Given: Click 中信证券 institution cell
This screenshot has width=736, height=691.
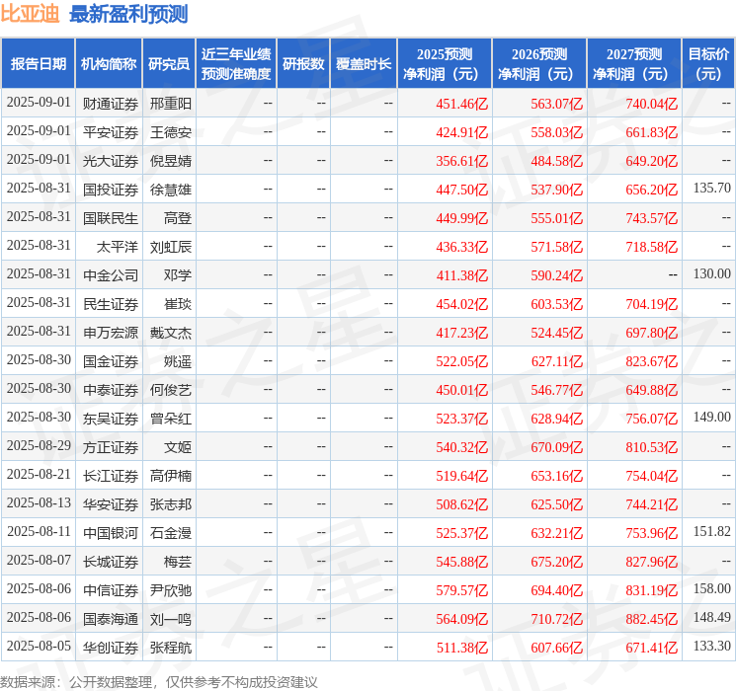Looking at the screenshot, I should [111, 590].
